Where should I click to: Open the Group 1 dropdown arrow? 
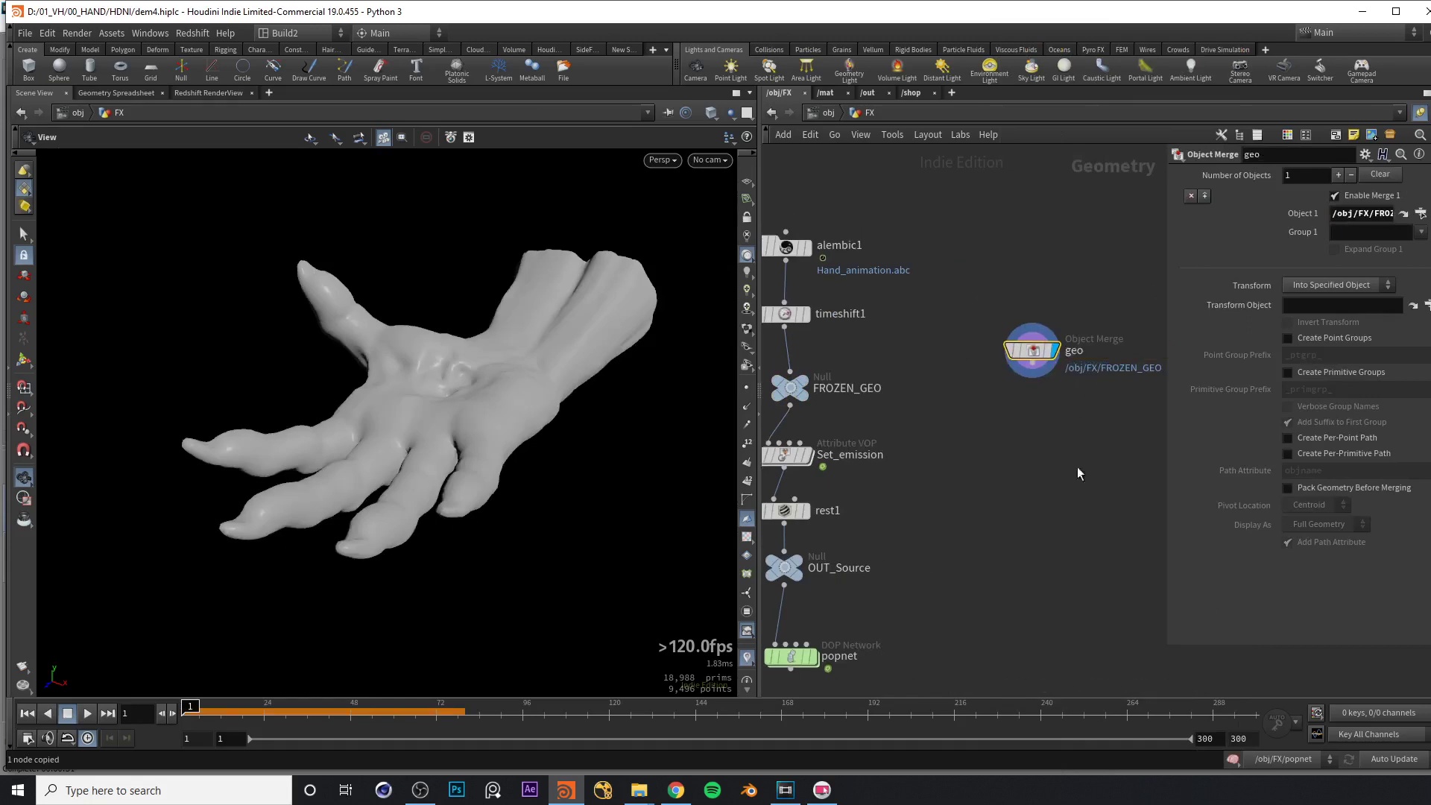pos(1421,233)
